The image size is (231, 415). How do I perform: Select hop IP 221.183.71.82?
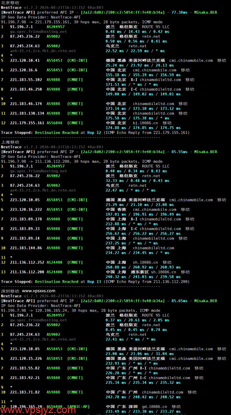click(x=25, y=392)
